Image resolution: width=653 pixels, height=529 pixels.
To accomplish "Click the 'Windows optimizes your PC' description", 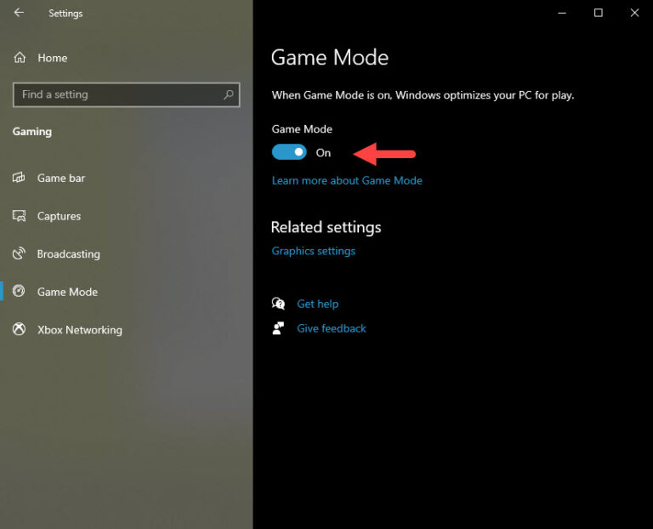I will coord(423,95).
